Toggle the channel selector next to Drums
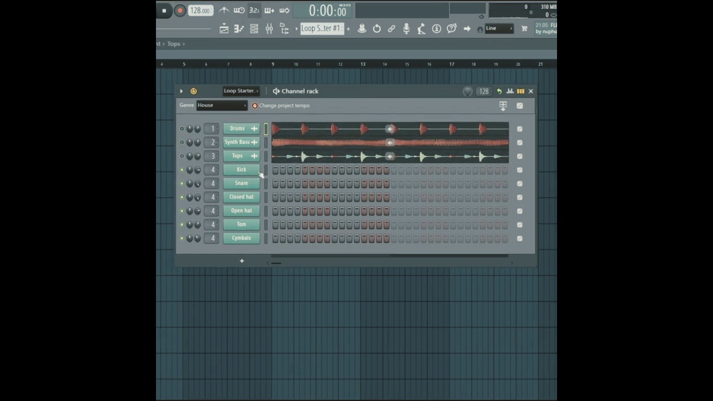Image resolution: width=713 pixels, height=401 pixels. (266, 129)
